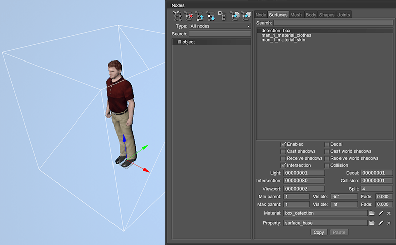
Task: Click the Intersection mask field 00000080
Action: 304,180
